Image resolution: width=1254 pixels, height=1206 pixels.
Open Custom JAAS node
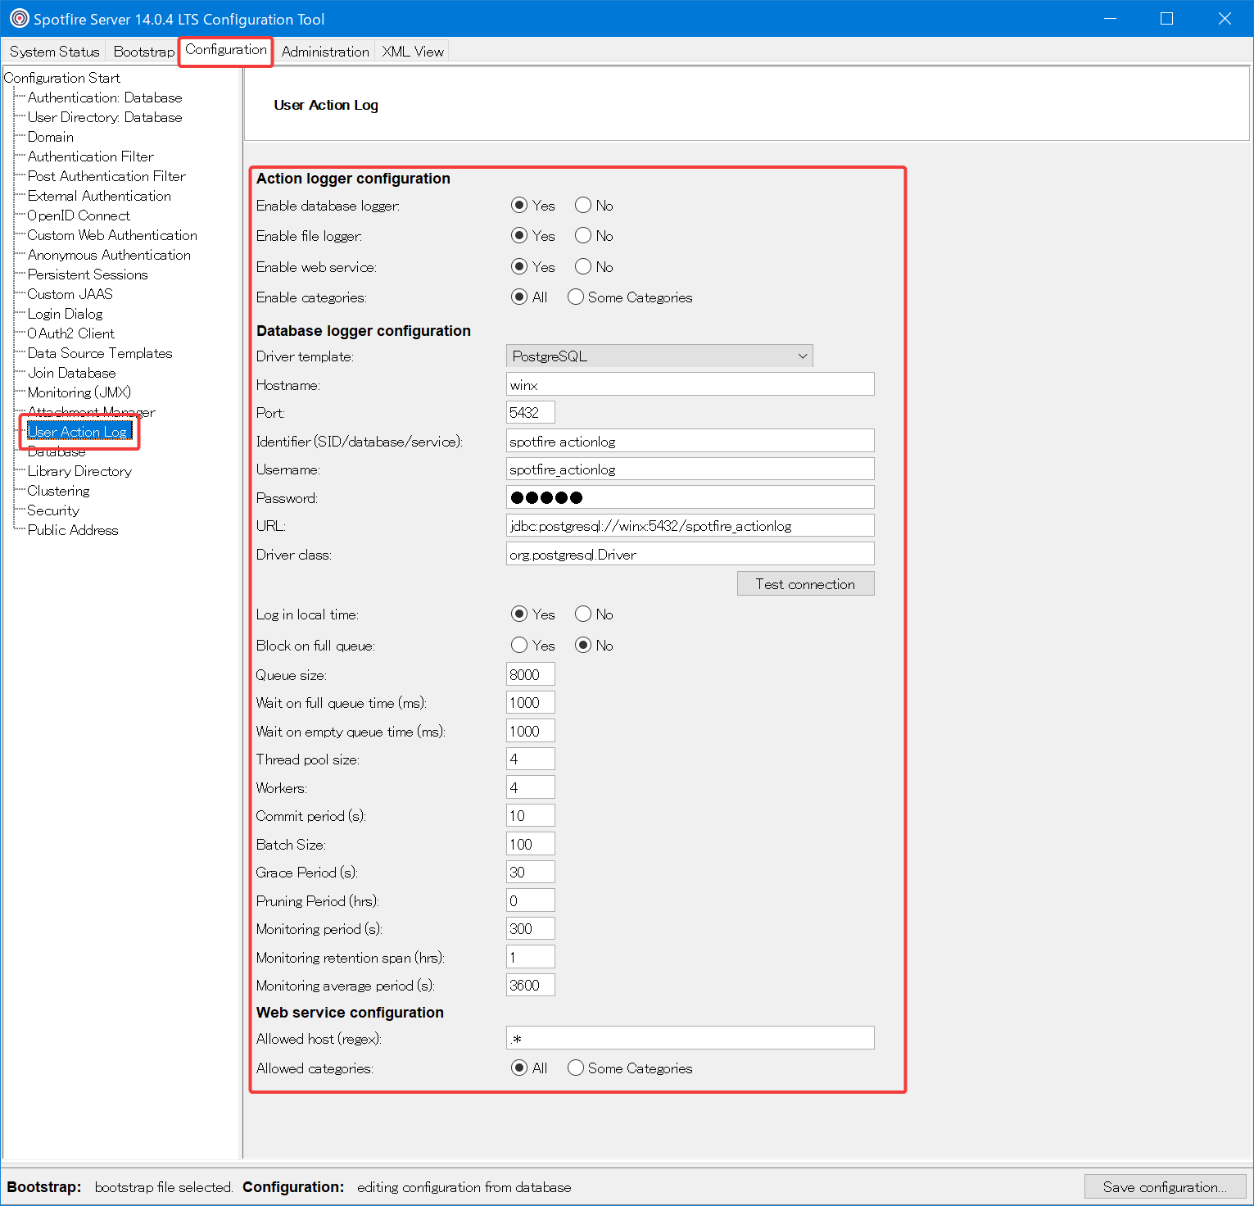[x=70, y=294]
